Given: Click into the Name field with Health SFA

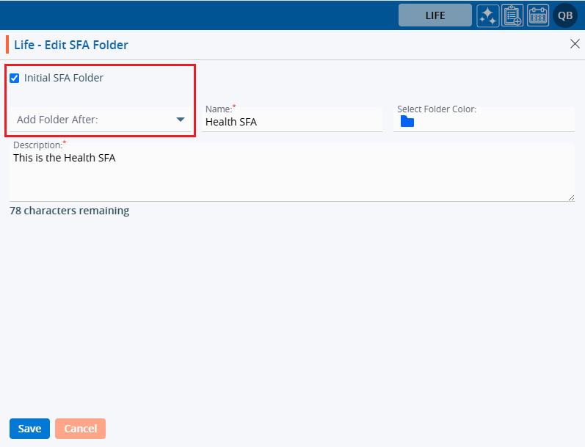Looking at the screenshot, I should 292,122.
